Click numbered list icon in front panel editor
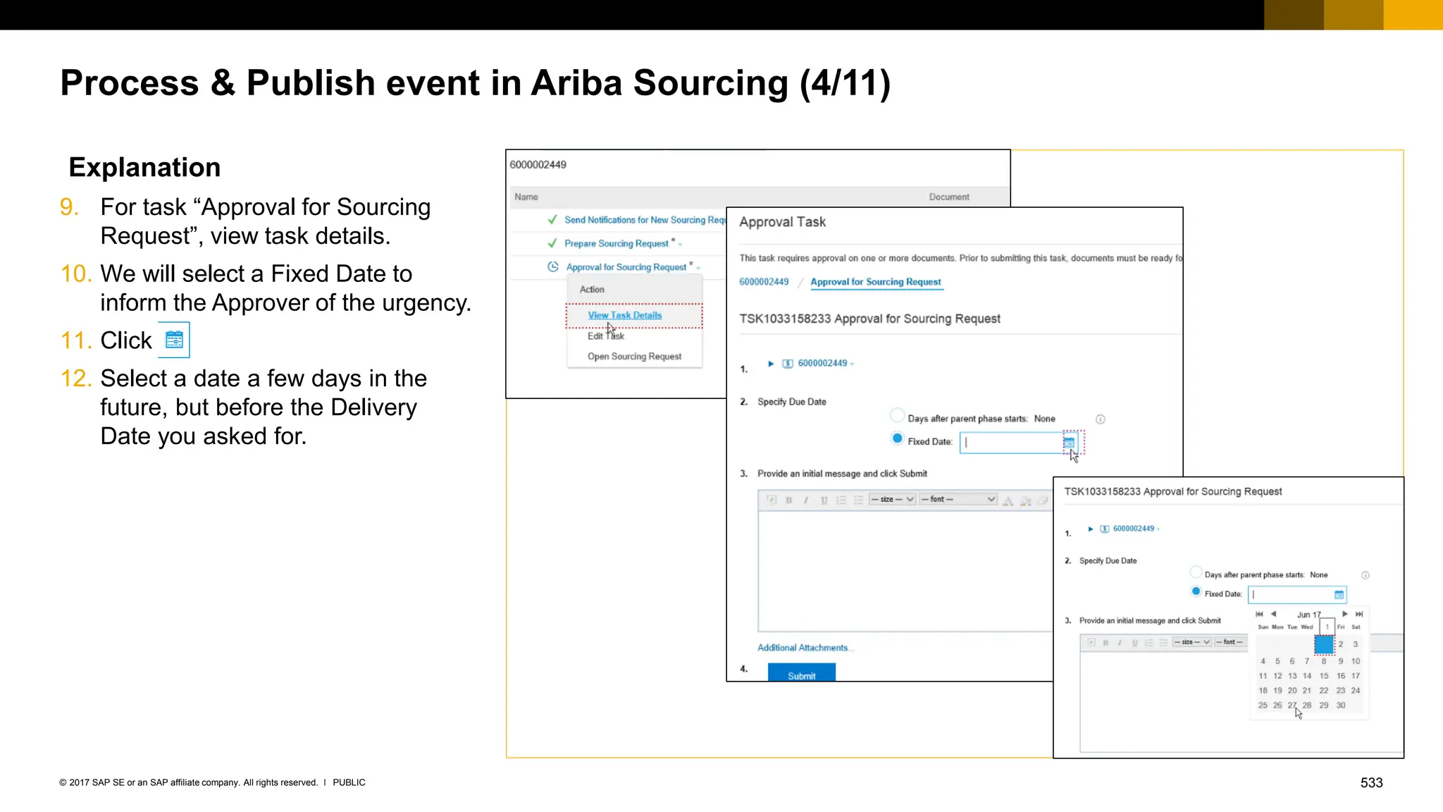The image size is (1443, 812). click(1149, 642)
